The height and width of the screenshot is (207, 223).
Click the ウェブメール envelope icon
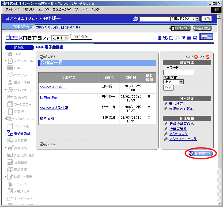[10, 75]
